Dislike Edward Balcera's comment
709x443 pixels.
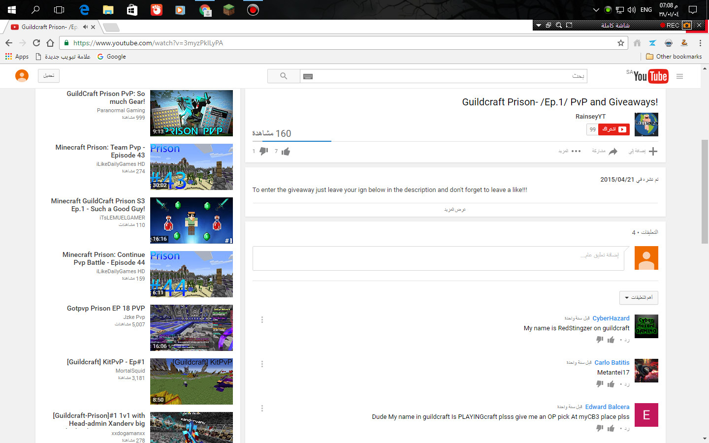click(600, 428)
